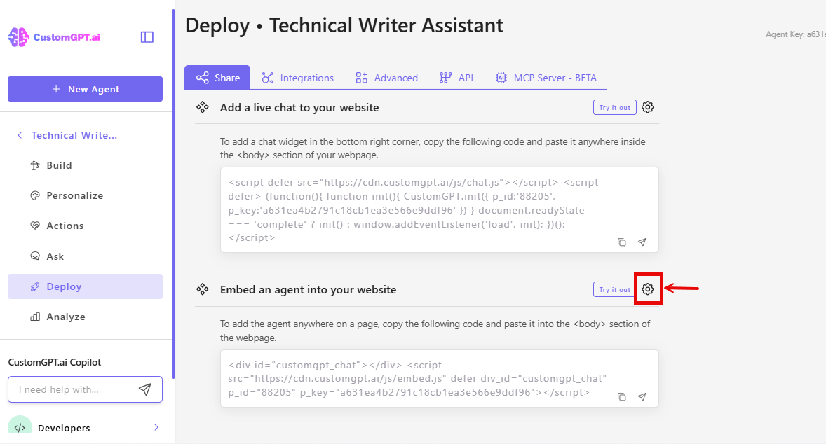
Task: Click the live chat section diamond icon
Action: pyautogui.click(x=202, y=107)
